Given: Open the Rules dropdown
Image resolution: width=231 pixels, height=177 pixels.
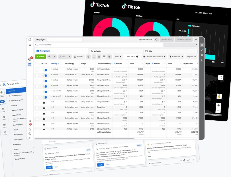Looking at the screenshot, I should [118, 56].
